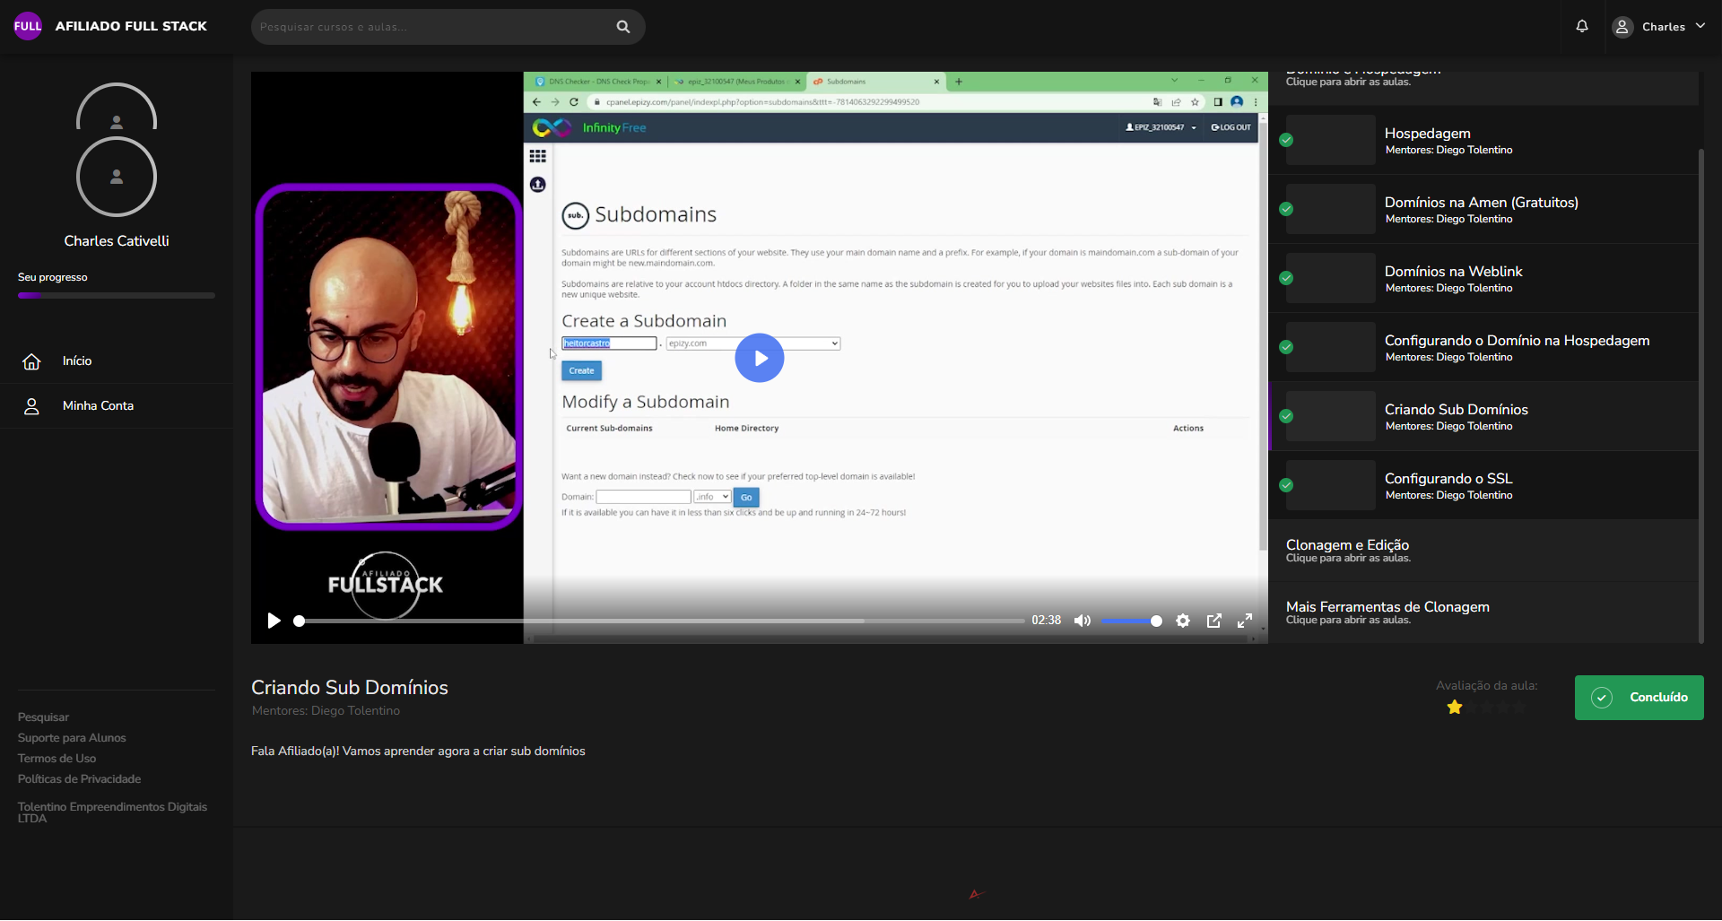The width and height of the screenshot is (1722, 921).
Task: Toggle completed check for Domínios na Weblink
Action: point(1286,278)
